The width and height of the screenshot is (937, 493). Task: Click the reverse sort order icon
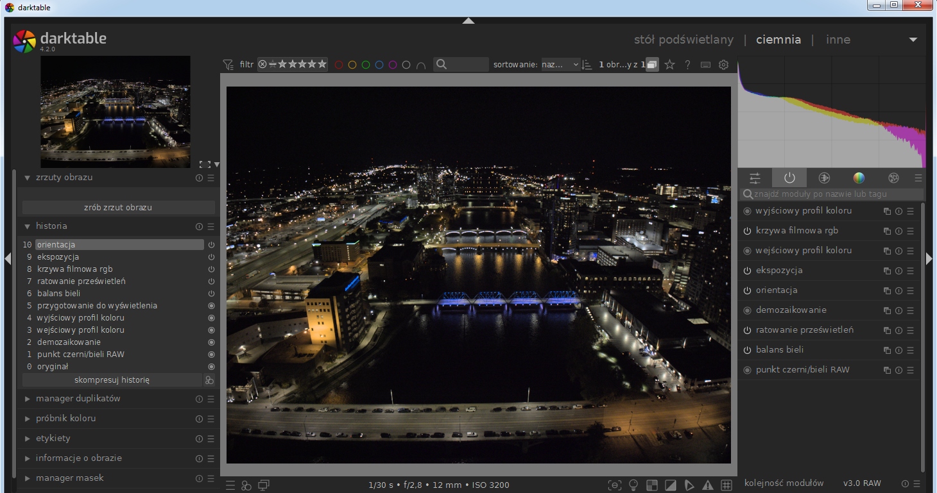point(587,65)
